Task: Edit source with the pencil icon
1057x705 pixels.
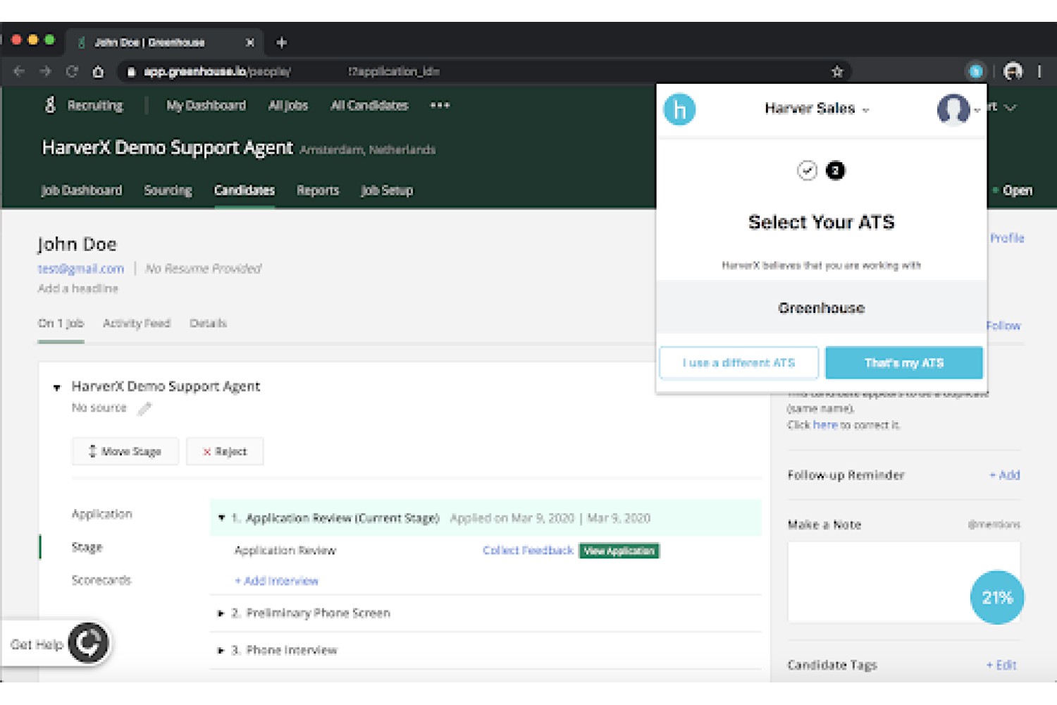Action: point(144,408)
